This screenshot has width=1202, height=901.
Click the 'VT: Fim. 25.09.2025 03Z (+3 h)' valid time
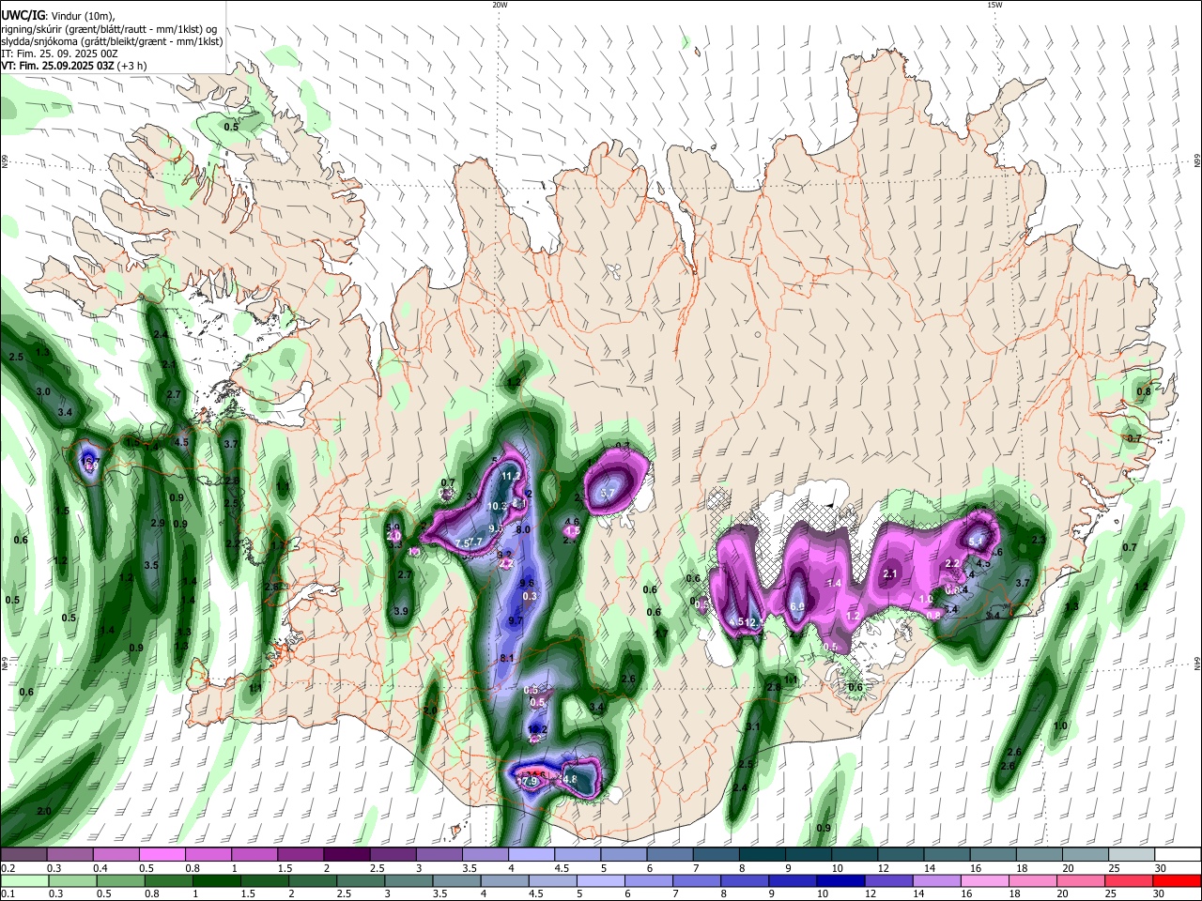coord(74,67)
